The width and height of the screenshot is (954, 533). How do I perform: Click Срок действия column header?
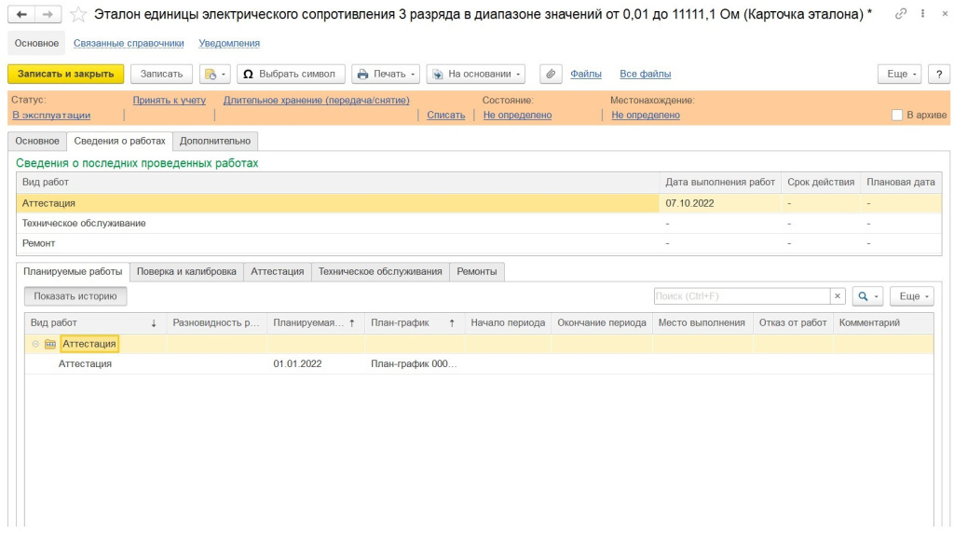point(821,182)
